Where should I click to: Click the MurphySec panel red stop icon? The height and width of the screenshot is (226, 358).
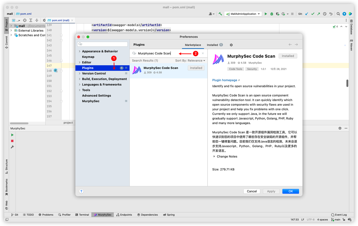12,141
